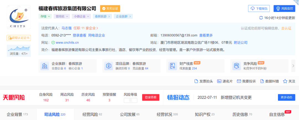Open 附近公司 link

(x=241, y=43)
